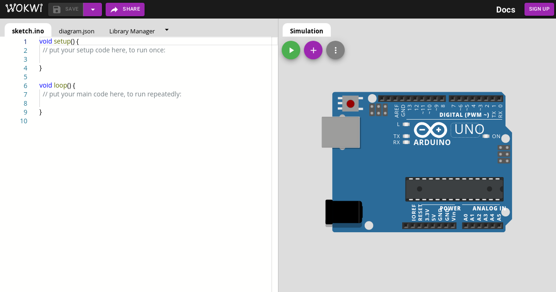556x292 pixels.
Task: Open the Library Manager tab
Action: tap(132, 31)
